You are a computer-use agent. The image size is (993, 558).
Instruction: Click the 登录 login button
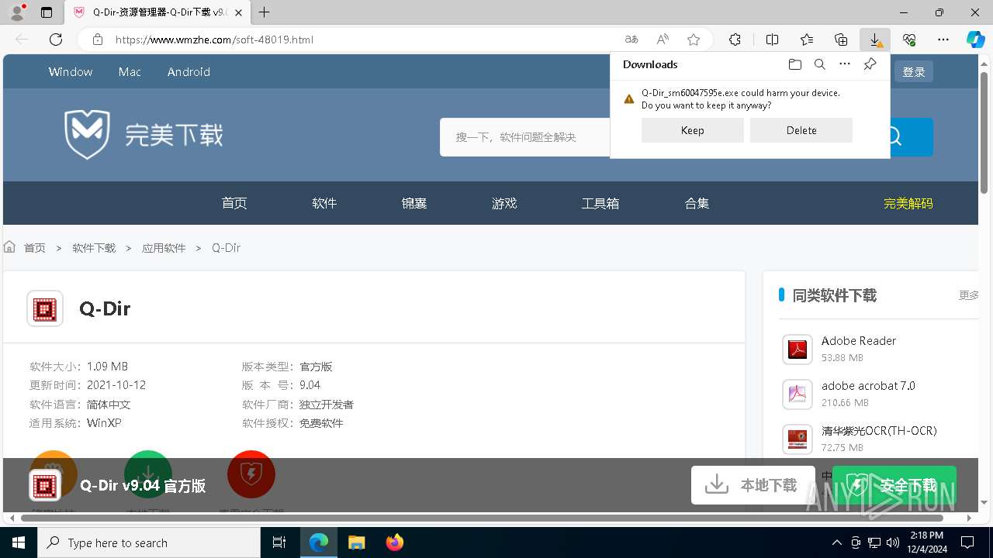[914, 71]
